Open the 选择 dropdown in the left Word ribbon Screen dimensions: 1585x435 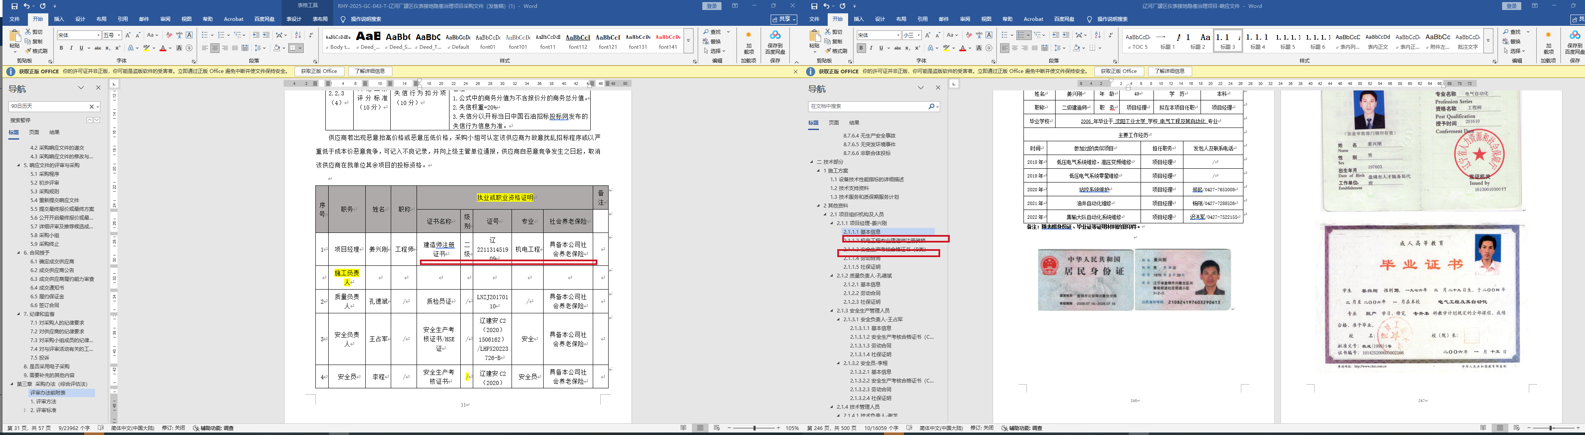pos(714,51)
